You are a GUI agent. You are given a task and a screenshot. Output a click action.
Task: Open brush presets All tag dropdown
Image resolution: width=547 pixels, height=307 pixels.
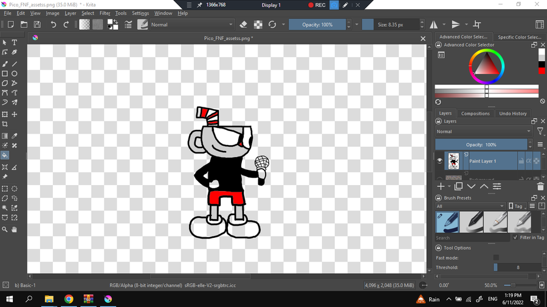click(x=470, y=206)
